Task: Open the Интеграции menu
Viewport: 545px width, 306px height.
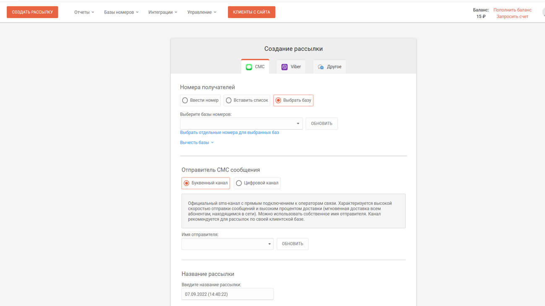Action: point(163,12)
